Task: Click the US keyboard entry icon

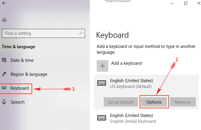Action: 102,83
